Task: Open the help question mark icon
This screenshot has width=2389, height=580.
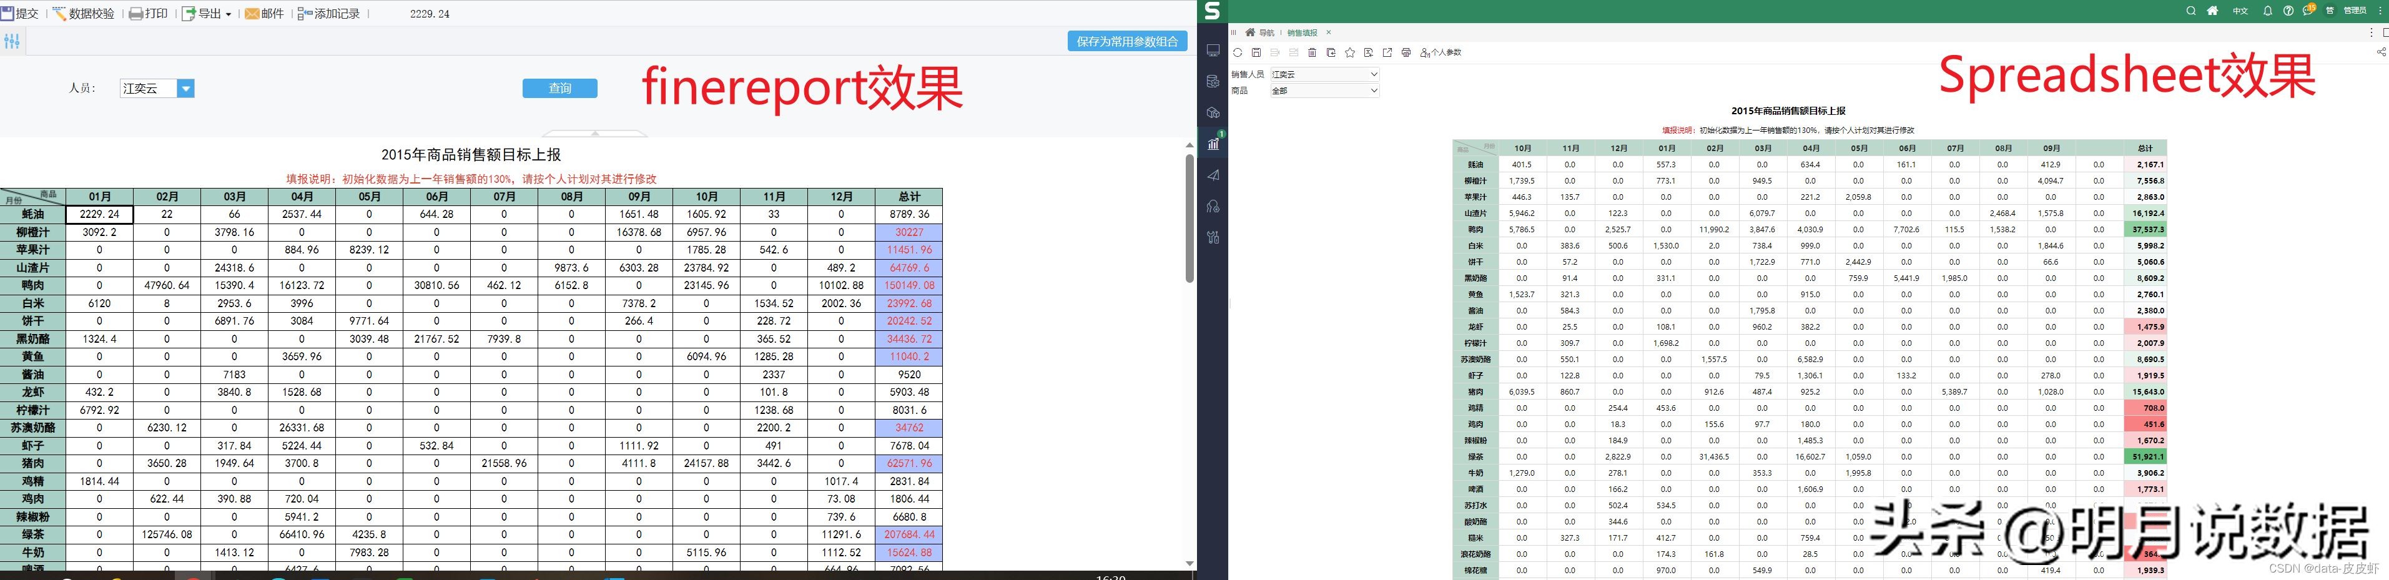Action: [x=2288, y=11]
